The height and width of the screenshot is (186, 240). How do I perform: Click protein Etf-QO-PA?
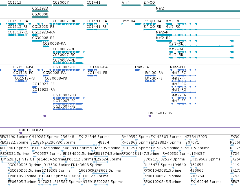(x=154, y=73)
